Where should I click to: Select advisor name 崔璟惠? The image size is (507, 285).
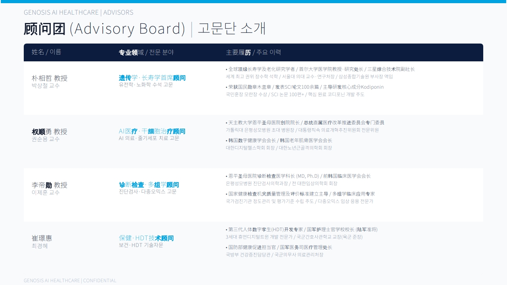42,238
